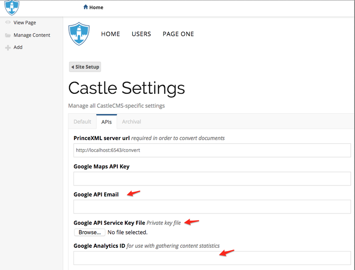The image size is (355, 270).
Task: Select the APIs tab
Action: (106, 122)
